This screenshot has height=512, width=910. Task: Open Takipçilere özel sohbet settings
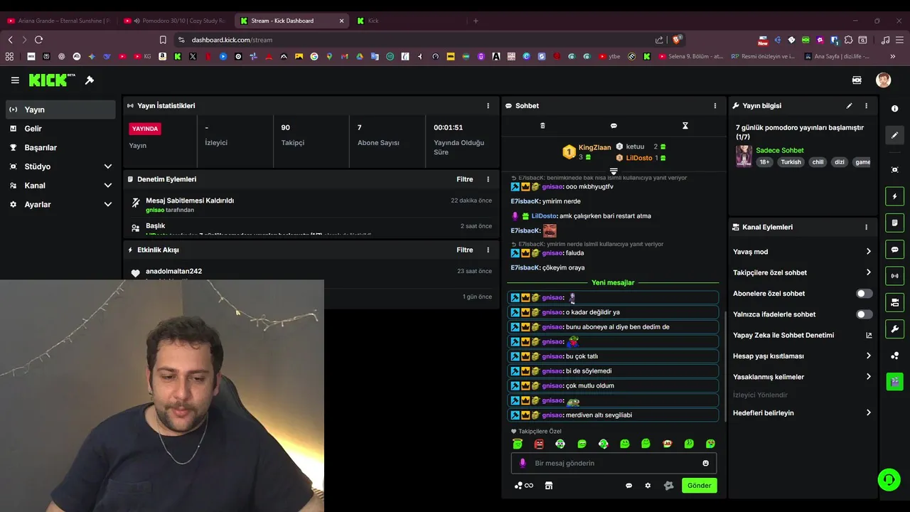pos(802,272)
